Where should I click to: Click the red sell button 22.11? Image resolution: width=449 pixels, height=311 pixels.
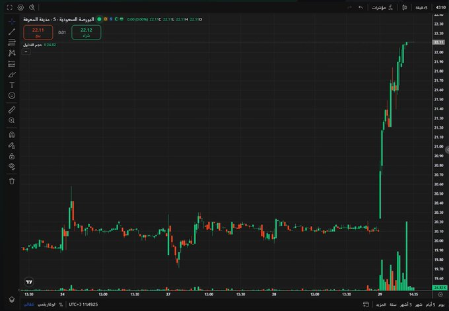click(x=38, y=32)
